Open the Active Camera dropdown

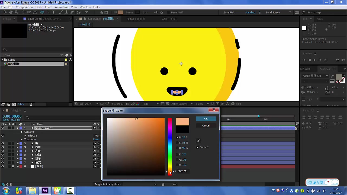(182, 104)
